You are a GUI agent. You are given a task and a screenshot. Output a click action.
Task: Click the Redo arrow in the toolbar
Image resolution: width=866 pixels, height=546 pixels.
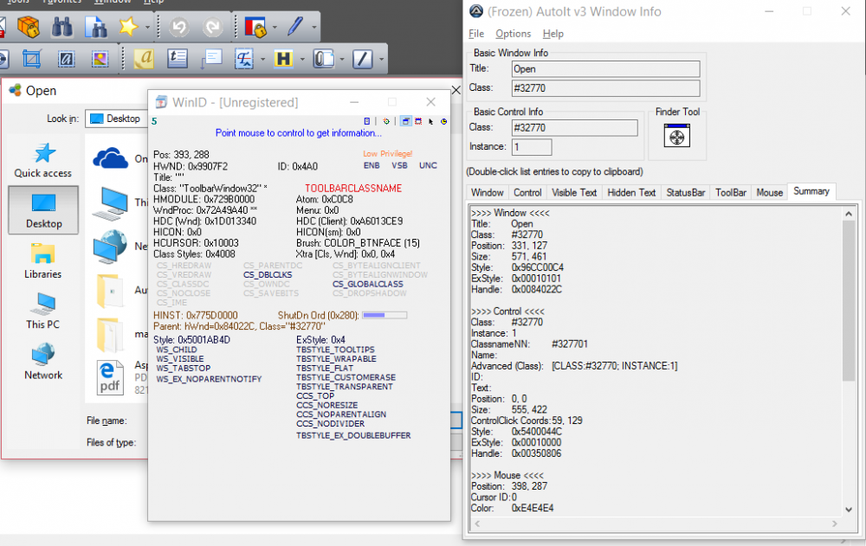click(x=213, y=26)
